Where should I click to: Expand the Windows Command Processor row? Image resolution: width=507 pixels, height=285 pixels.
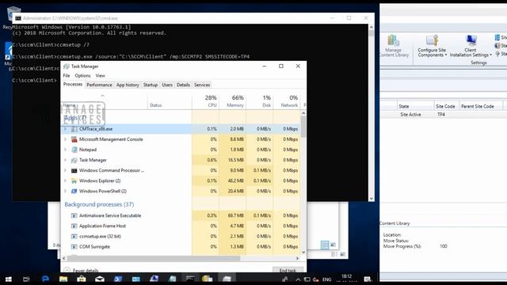pyautogui.click(x=65, y=170)
